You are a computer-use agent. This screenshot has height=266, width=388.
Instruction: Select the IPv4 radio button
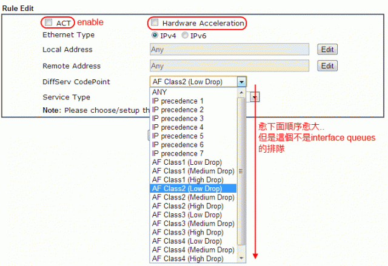tap(155, 35)
